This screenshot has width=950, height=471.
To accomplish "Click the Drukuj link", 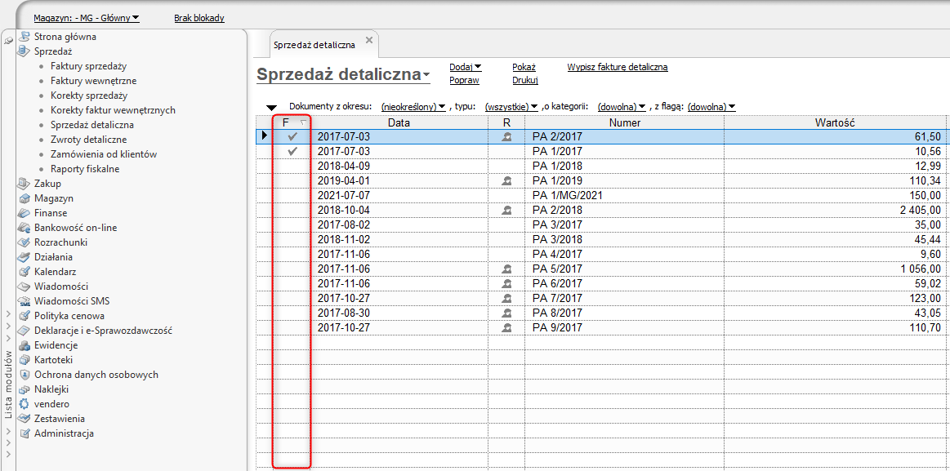I will 525,80.
